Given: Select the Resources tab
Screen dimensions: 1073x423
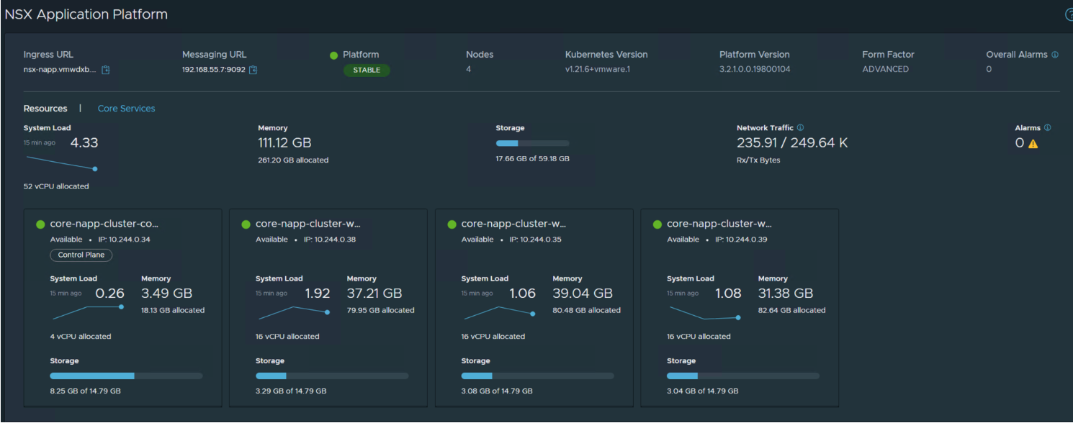Looking at the screenshot, I should (45, 109).
